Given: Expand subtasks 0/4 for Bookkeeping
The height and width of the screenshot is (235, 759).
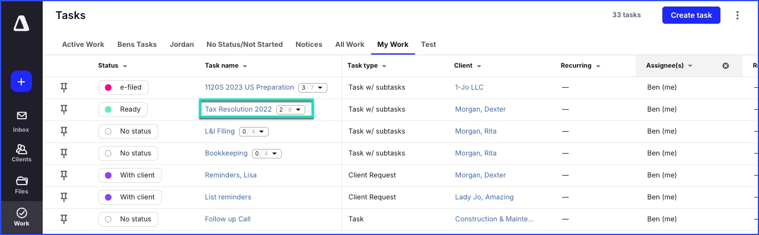Looking at the screenshot, I should pyautogui.click(x=266, y=153).
